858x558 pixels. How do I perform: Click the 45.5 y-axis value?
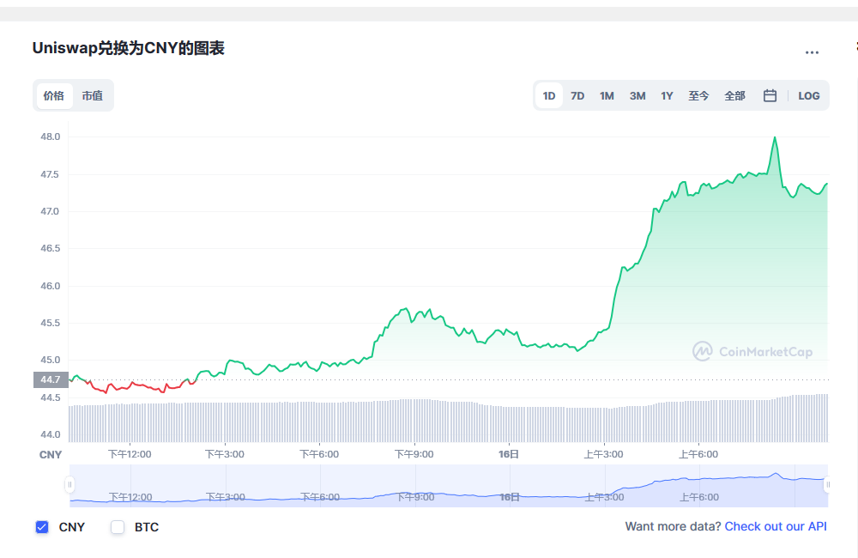tap(51, 323)
